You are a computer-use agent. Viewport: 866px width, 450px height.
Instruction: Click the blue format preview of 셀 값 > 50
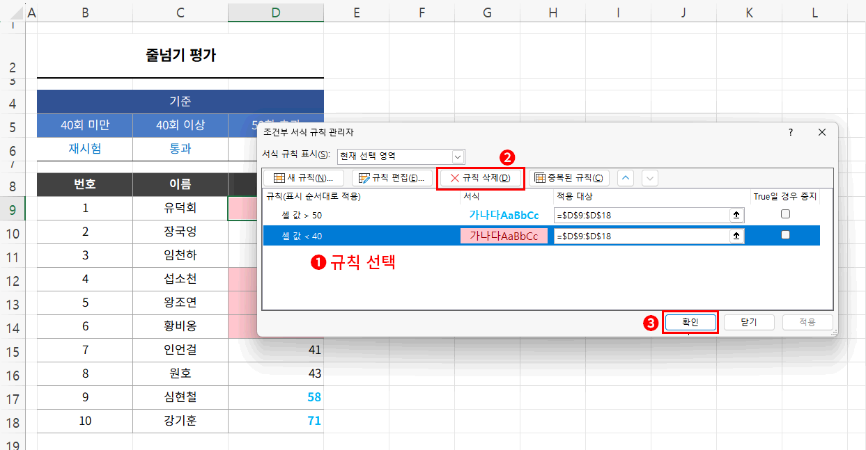tap(504, 216)
